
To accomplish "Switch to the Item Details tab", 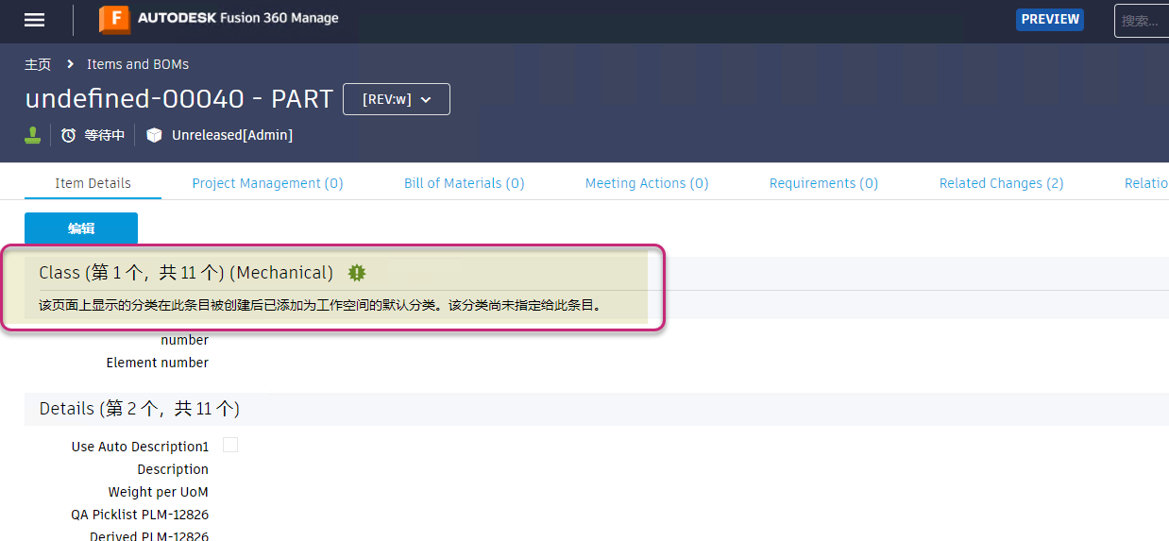I will pyautogui.click(x=93, y=183).
